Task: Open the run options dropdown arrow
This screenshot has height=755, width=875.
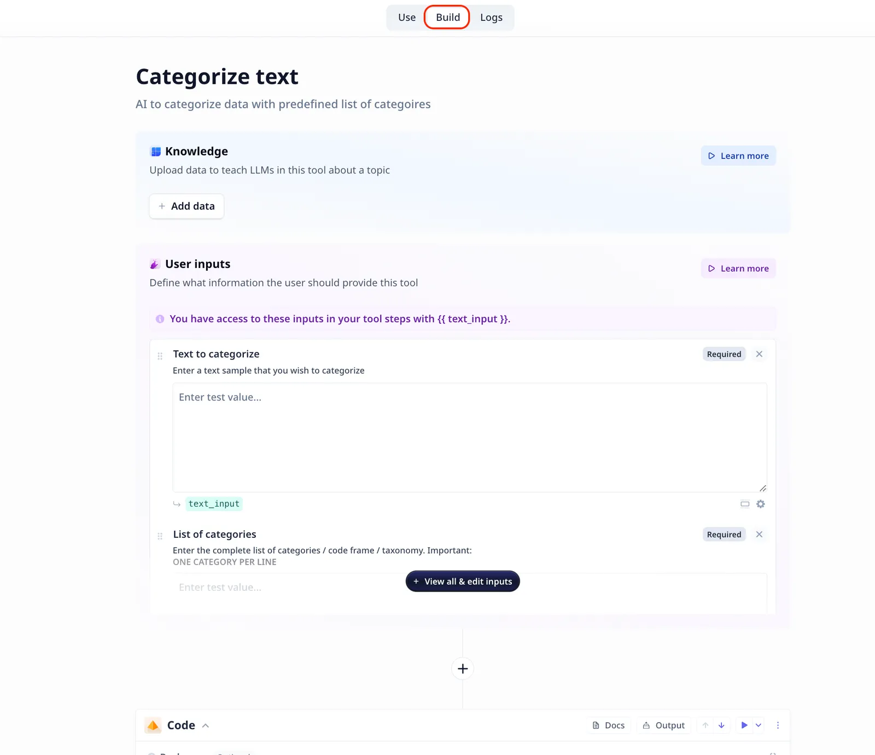Action: 759,725
